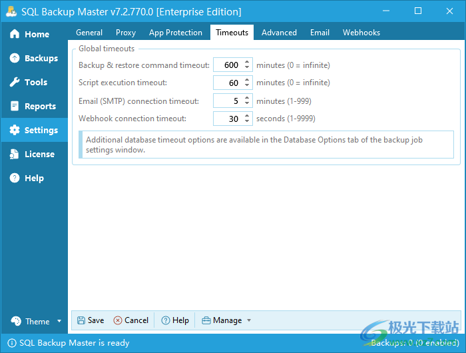466x353 pixels.
Task: Click 'seconds (1-9999)' unit text
Action: click(286, 119)
